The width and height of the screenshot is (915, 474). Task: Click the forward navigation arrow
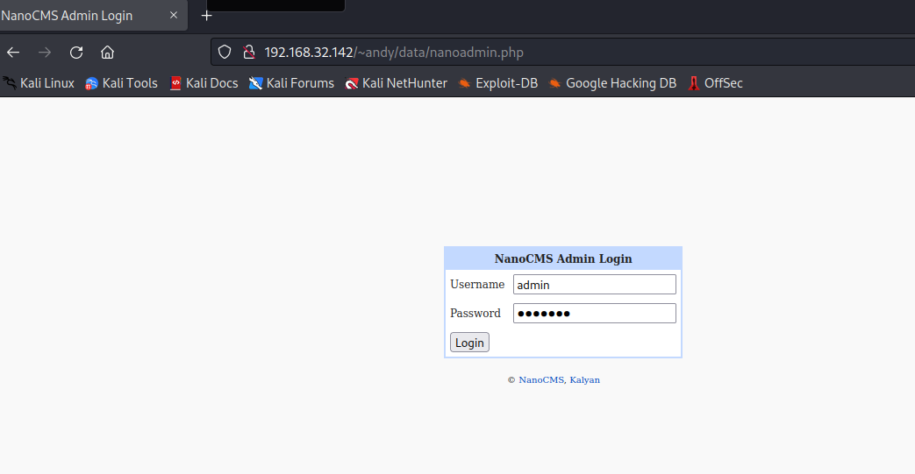45,52
